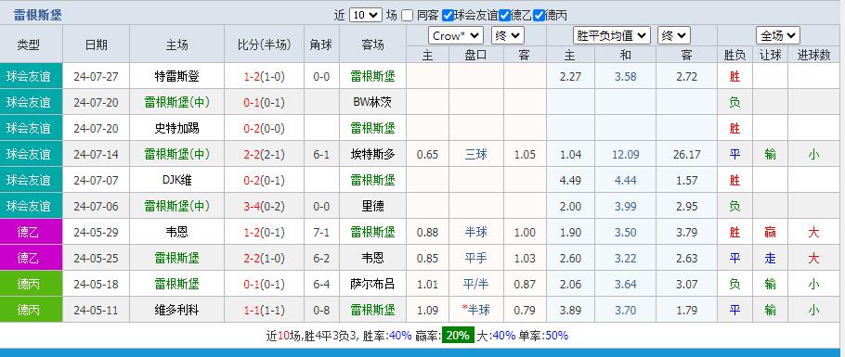Open the 1-1(1-1) score versus 维多利科

pos(264,310)
